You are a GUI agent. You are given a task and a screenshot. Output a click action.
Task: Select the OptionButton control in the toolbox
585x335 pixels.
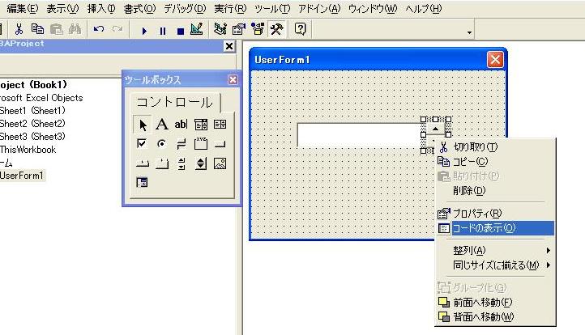161,144
